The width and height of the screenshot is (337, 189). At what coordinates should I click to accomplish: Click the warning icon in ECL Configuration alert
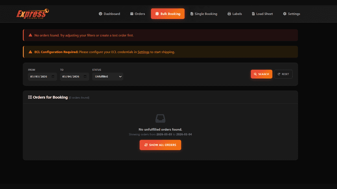pyautogui.click(x=30, y=52)
